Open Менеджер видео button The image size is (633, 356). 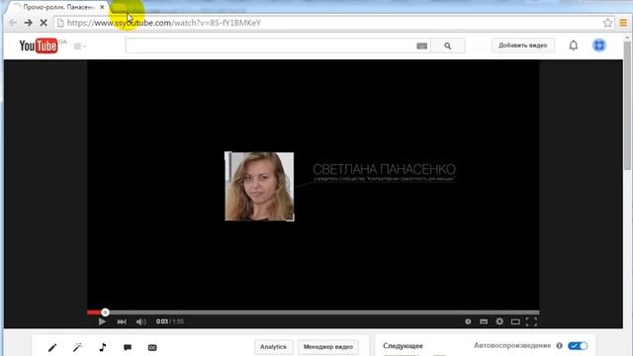pos(328,347)
